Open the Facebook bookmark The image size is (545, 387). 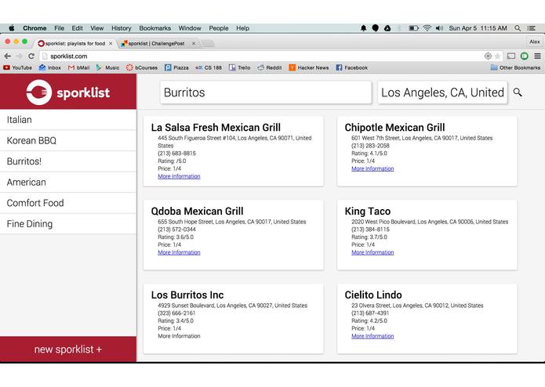[x=352, y=67]
